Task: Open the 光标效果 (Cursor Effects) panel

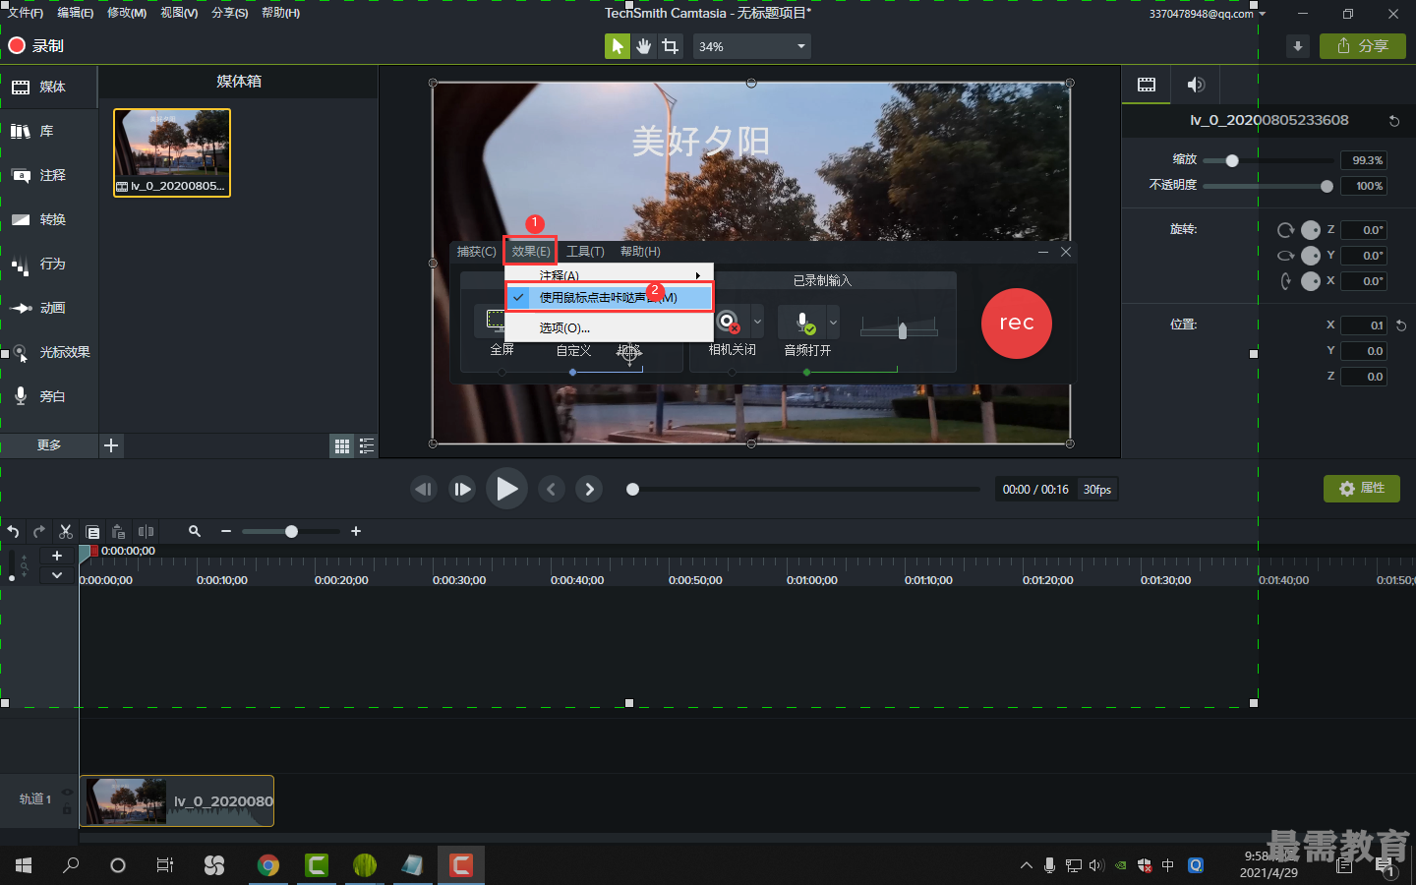Action: pos(47,352)
